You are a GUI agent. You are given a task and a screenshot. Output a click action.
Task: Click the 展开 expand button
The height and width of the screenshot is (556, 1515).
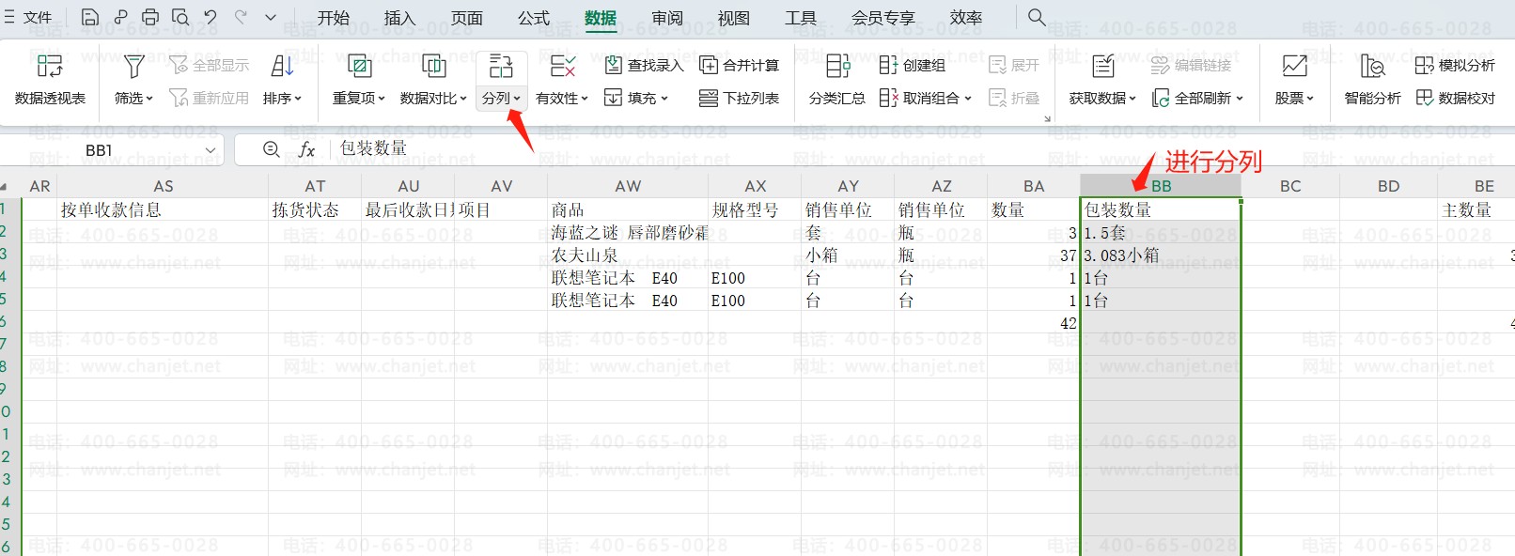(x=1014, y=65)
